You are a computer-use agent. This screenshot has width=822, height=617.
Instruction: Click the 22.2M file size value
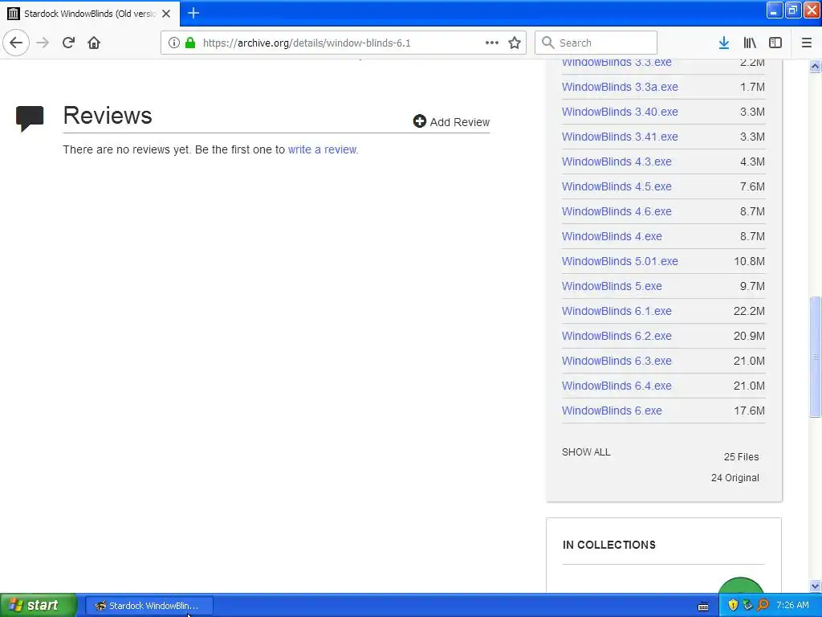click(749, 311)
